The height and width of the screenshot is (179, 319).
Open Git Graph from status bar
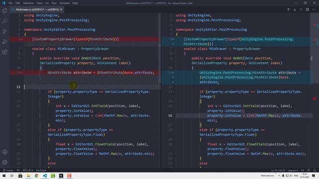point(41,170)
